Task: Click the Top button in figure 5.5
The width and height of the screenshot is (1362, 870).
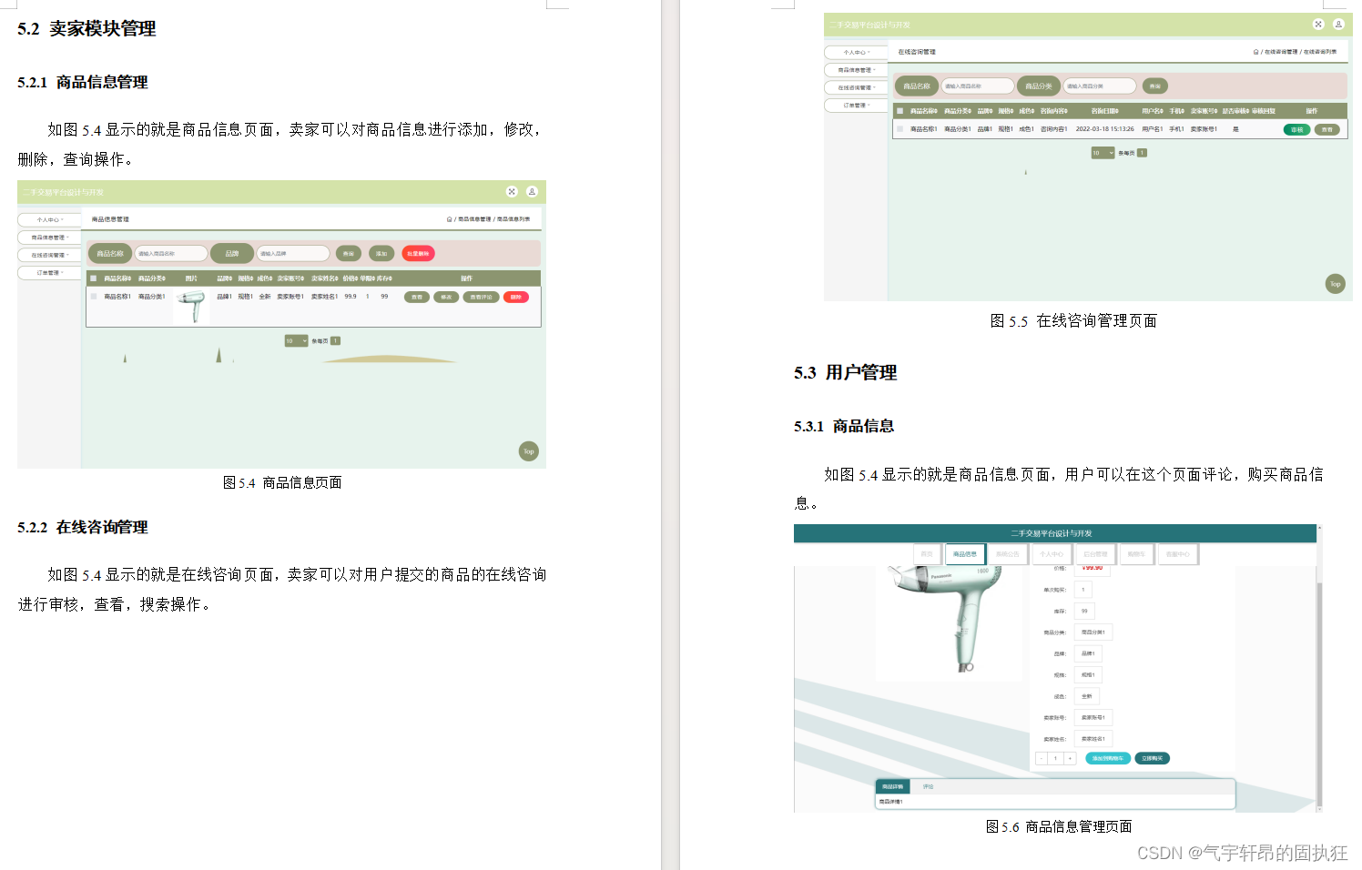Action: [x=1335, y=284]
